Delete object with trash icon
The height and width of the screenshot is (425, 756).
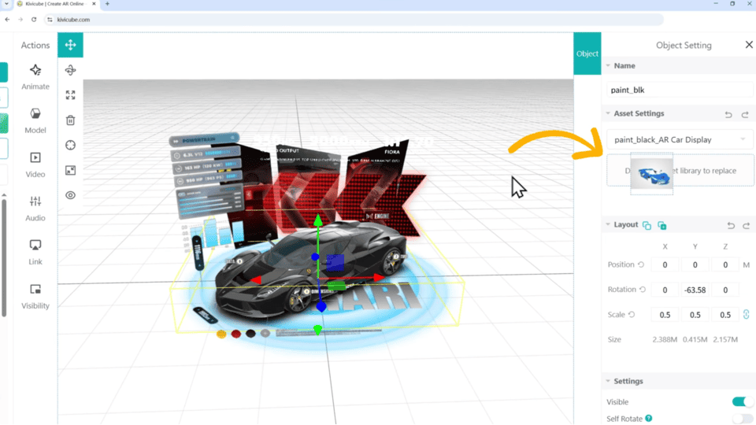coord(70,120)
